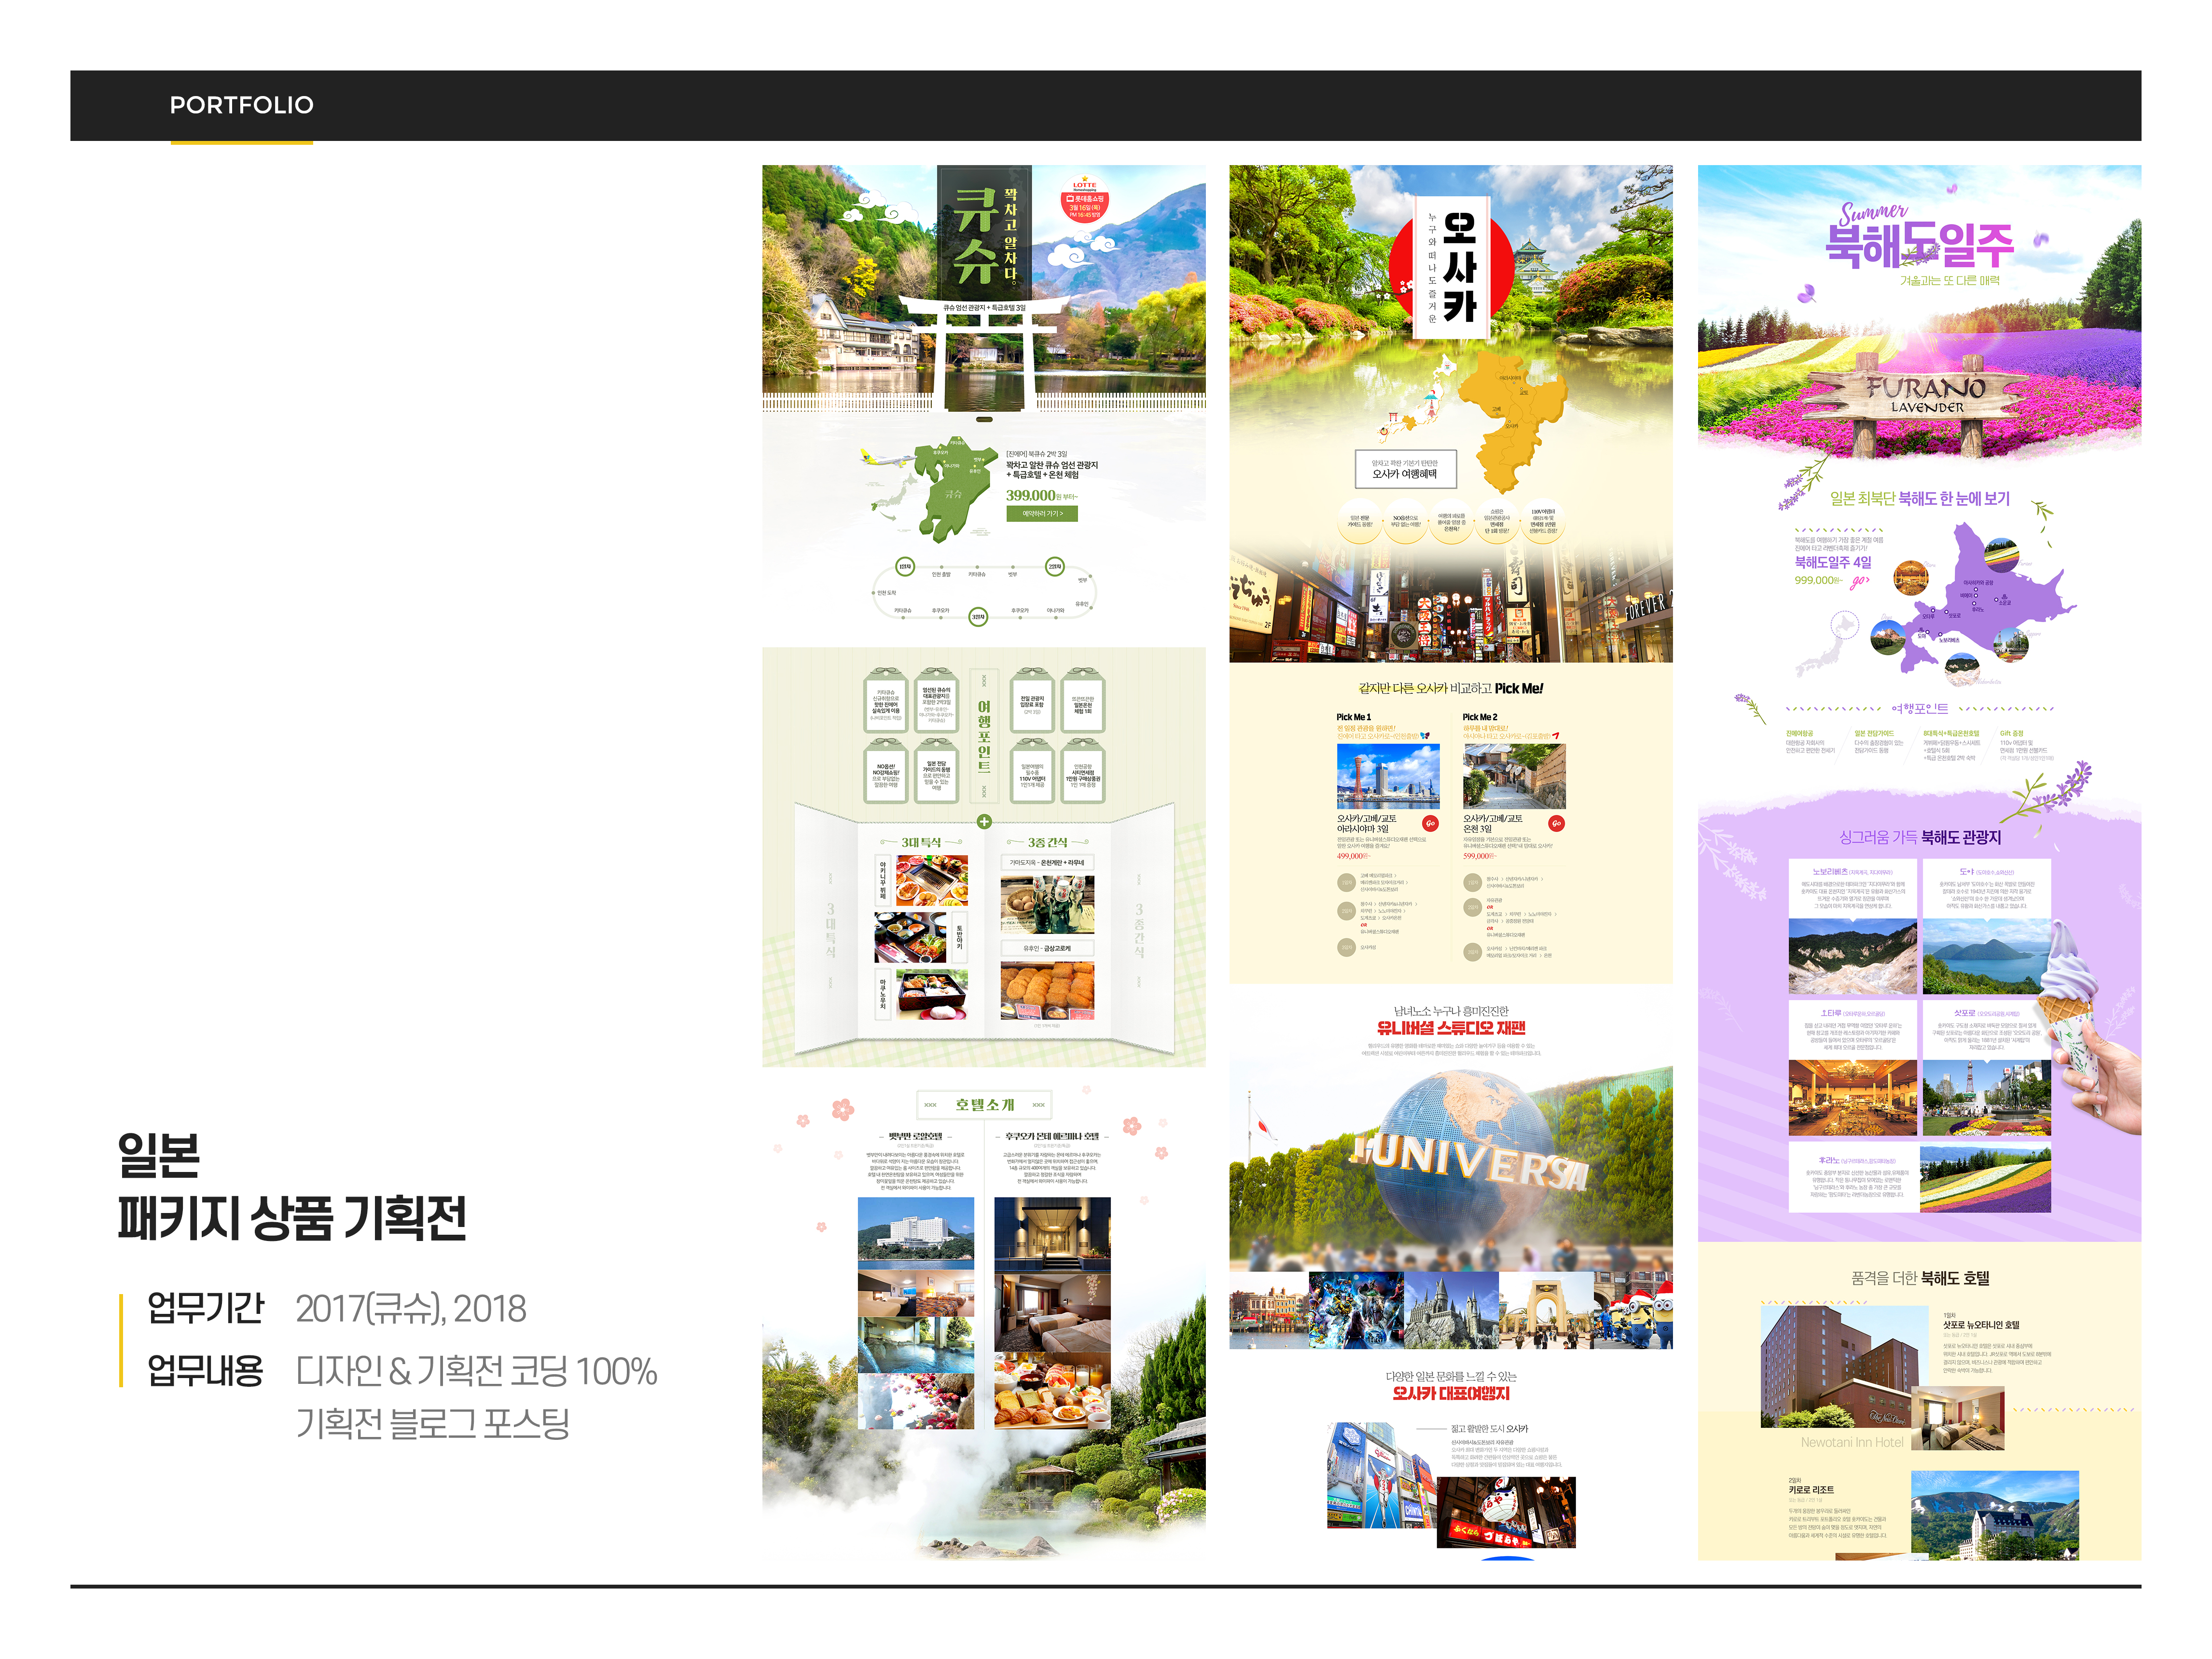The height and width of the screenshot is (1659, 2212).
Task: Click the '3일차' green circle marker
Action: 978,617
